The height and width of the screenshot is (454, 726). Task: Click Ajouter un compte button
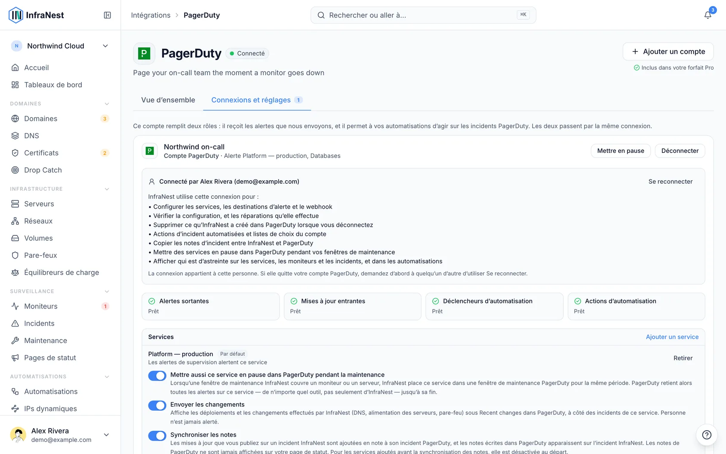click(x=668, y=52)
